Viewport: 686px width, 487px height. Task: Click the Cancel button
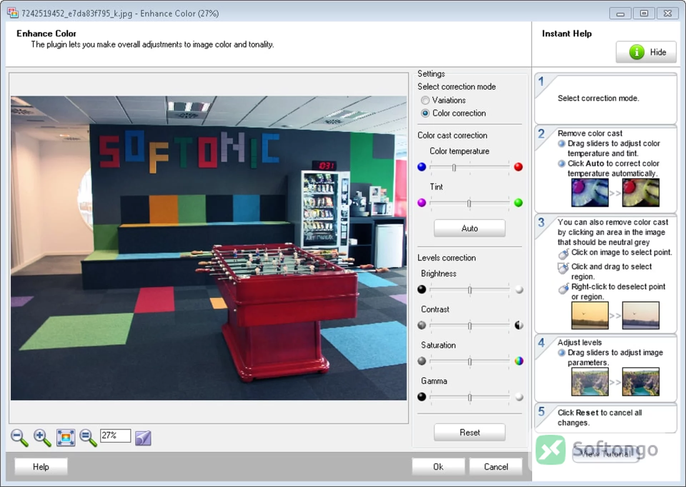tap(496, 467)
